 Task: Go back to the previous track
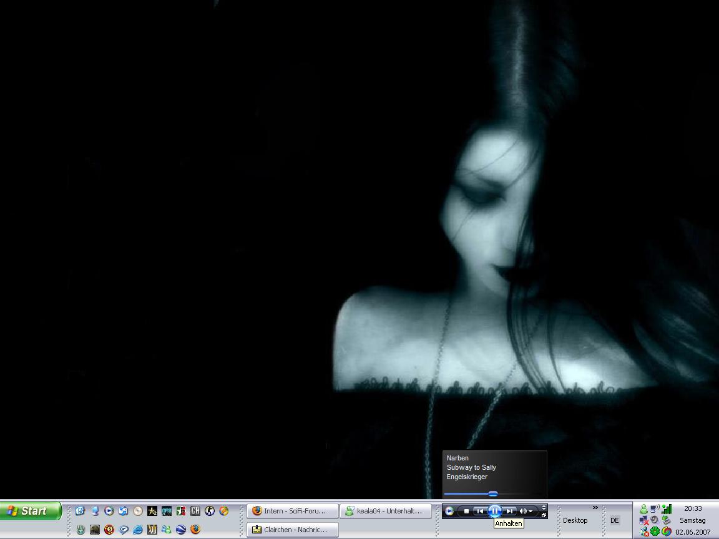pos(479,511)
